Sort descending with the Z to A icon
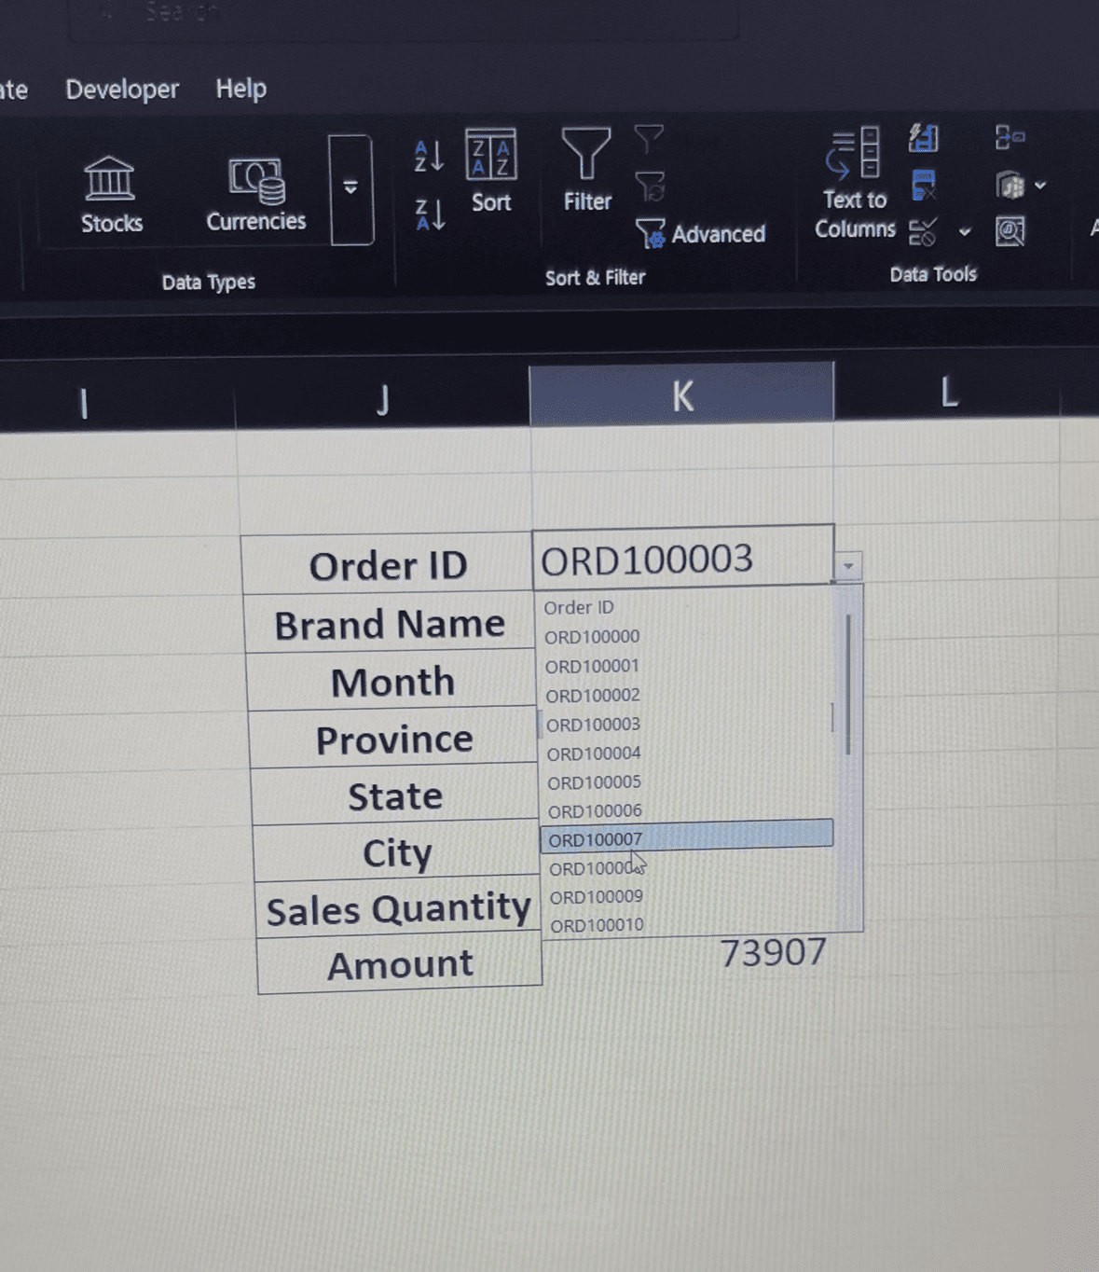 pyautogui.click(x=430, y=214)
